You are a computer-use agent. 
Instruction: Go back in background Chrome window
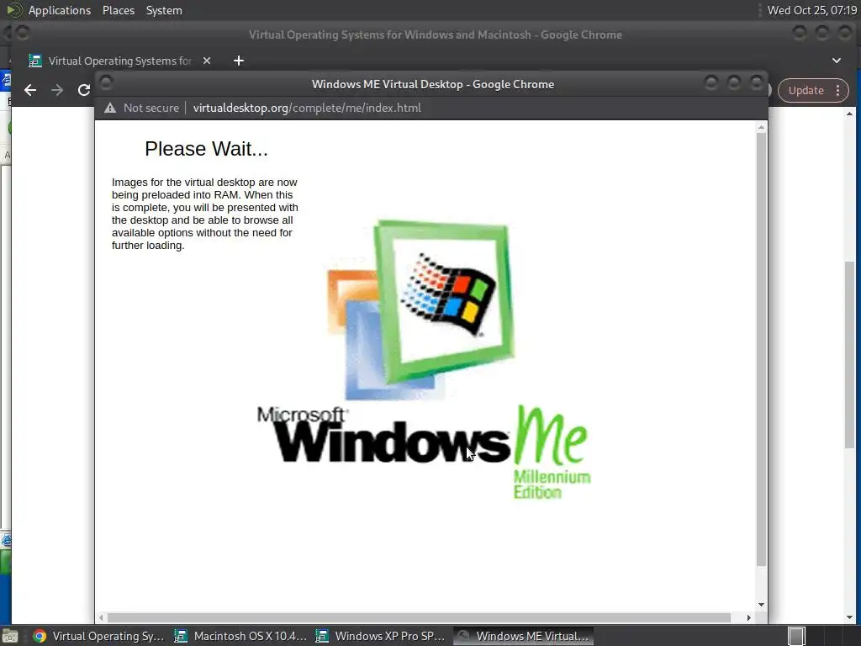pyautogui.click(x=30, y=90)
